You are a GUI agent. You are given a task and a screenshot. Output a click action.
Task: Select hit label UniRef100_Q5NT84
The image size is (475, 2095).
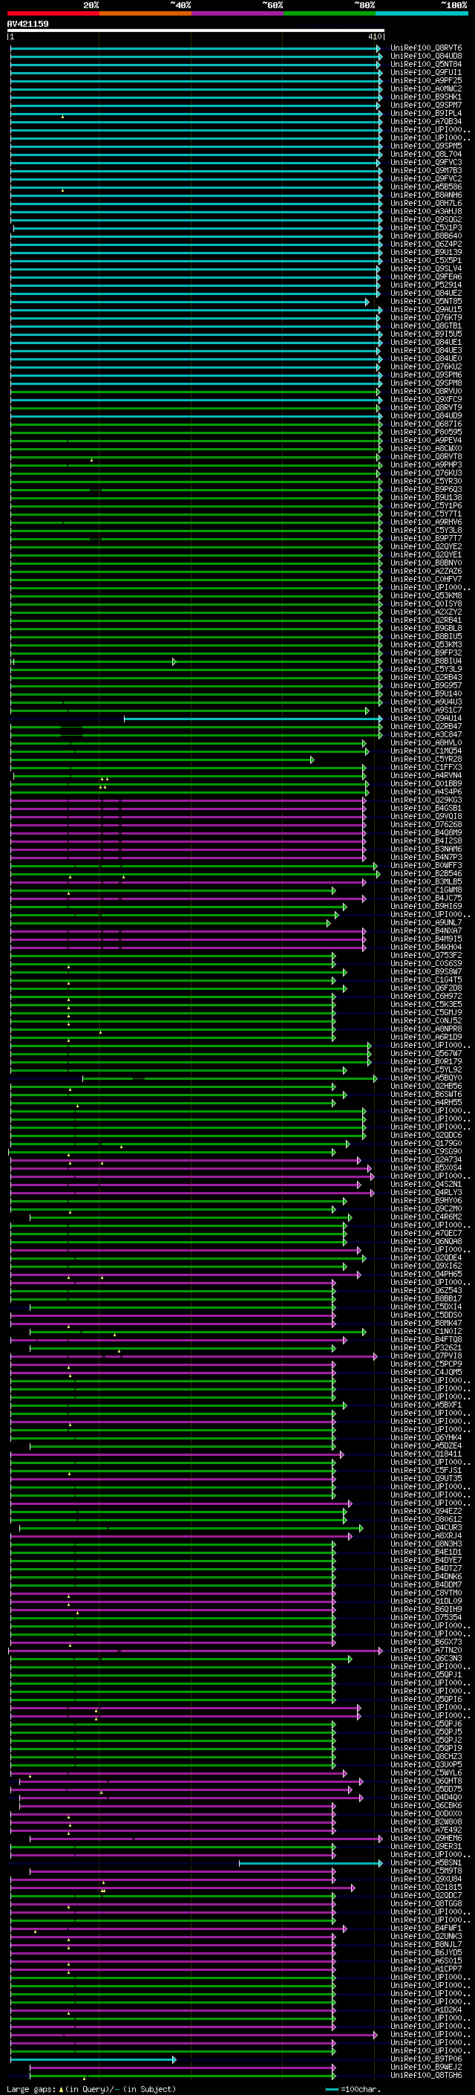click(426, 64)
